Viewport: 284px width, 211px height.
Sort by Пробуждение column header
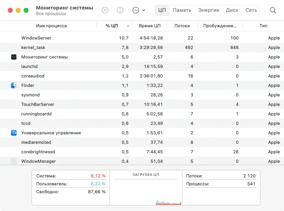(x=220, y=26)
